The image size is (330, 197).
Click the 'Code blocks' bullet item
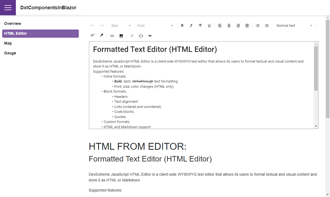point(124,112)
